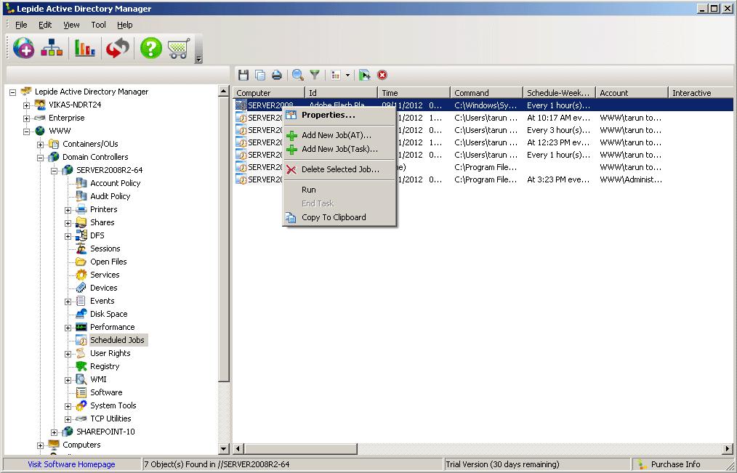The height and width of the screenshot is (473, 737).
Task: Select Scheduled Jobs in the tree
Action: tap(118, 340)
